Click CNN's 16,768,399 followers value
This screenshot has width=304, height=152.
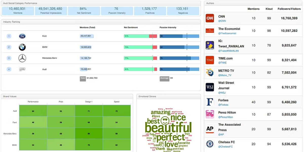289,18
